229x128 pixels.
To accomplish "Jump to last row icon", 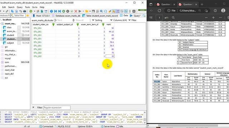I will [60, 11].
